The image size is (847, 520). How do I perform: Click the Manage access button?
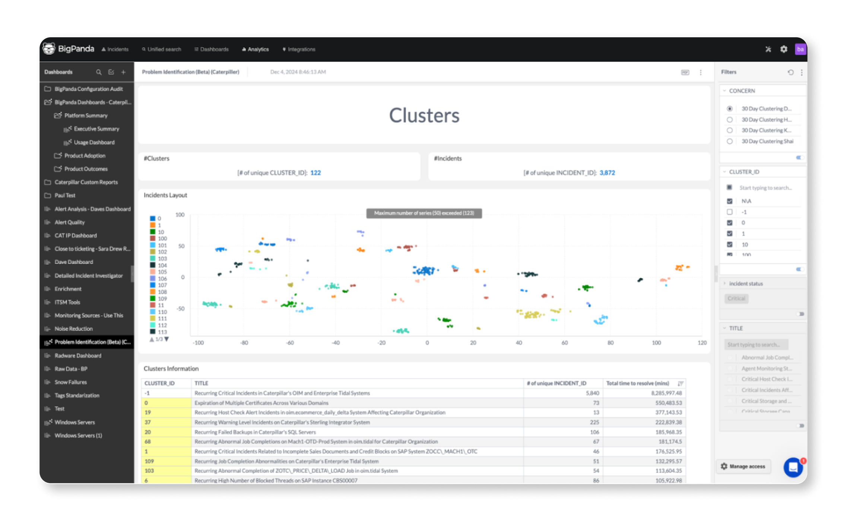point(743,466)
